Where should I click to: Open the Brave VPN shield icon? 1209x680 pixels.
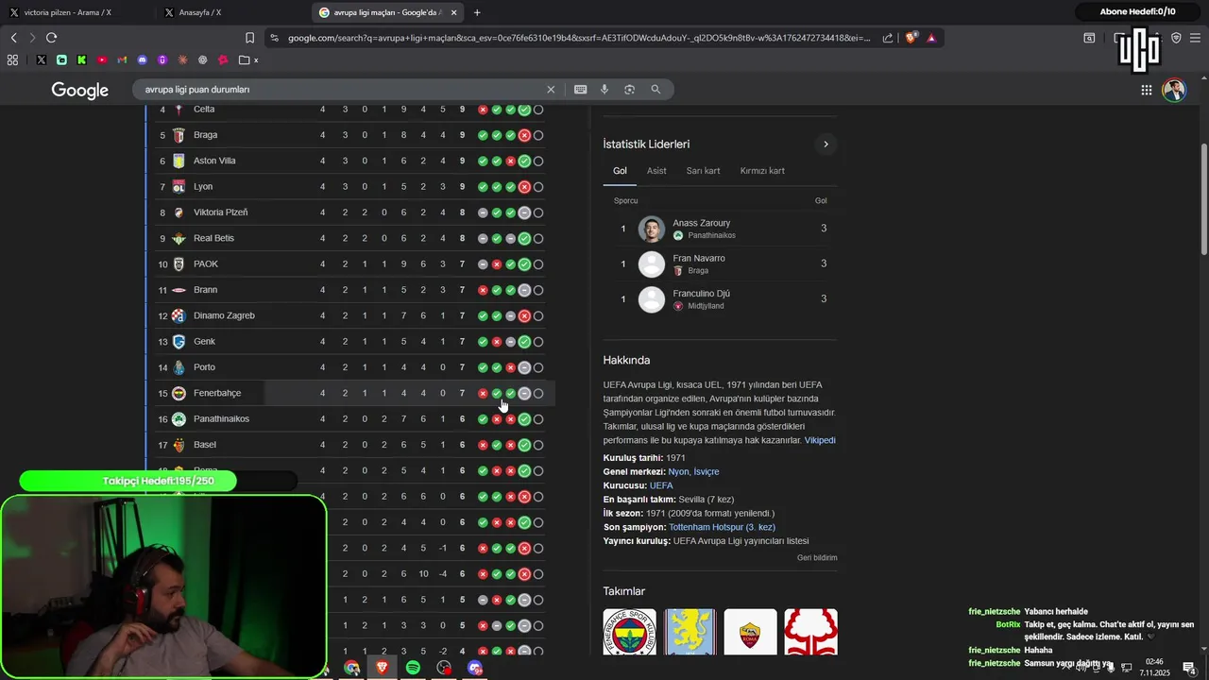pyautogui.click(x=1176, y=38)
